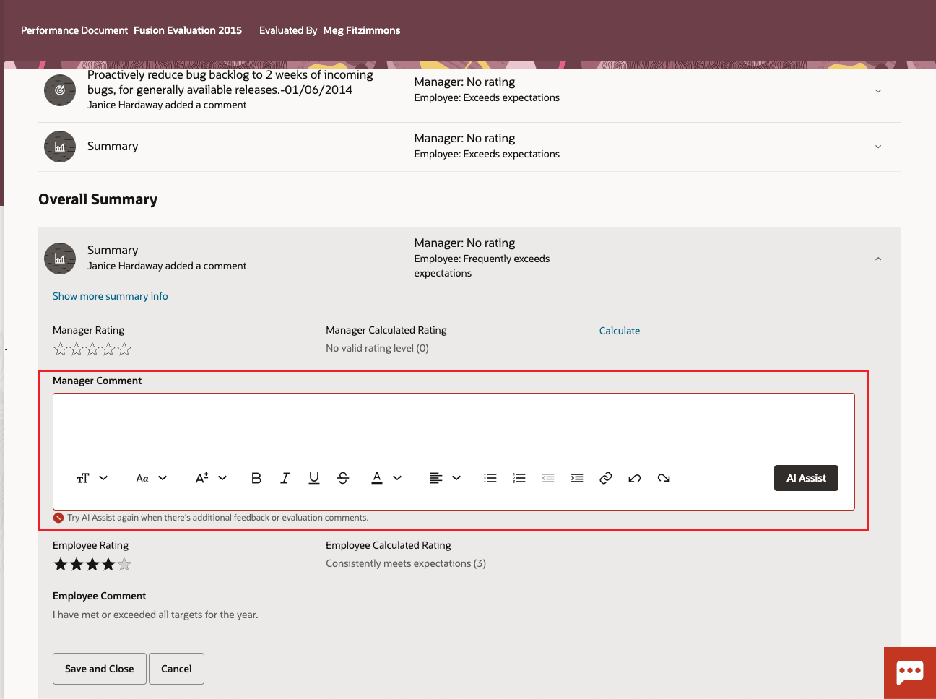Cancel the evaluation edits

click(176, 669)
